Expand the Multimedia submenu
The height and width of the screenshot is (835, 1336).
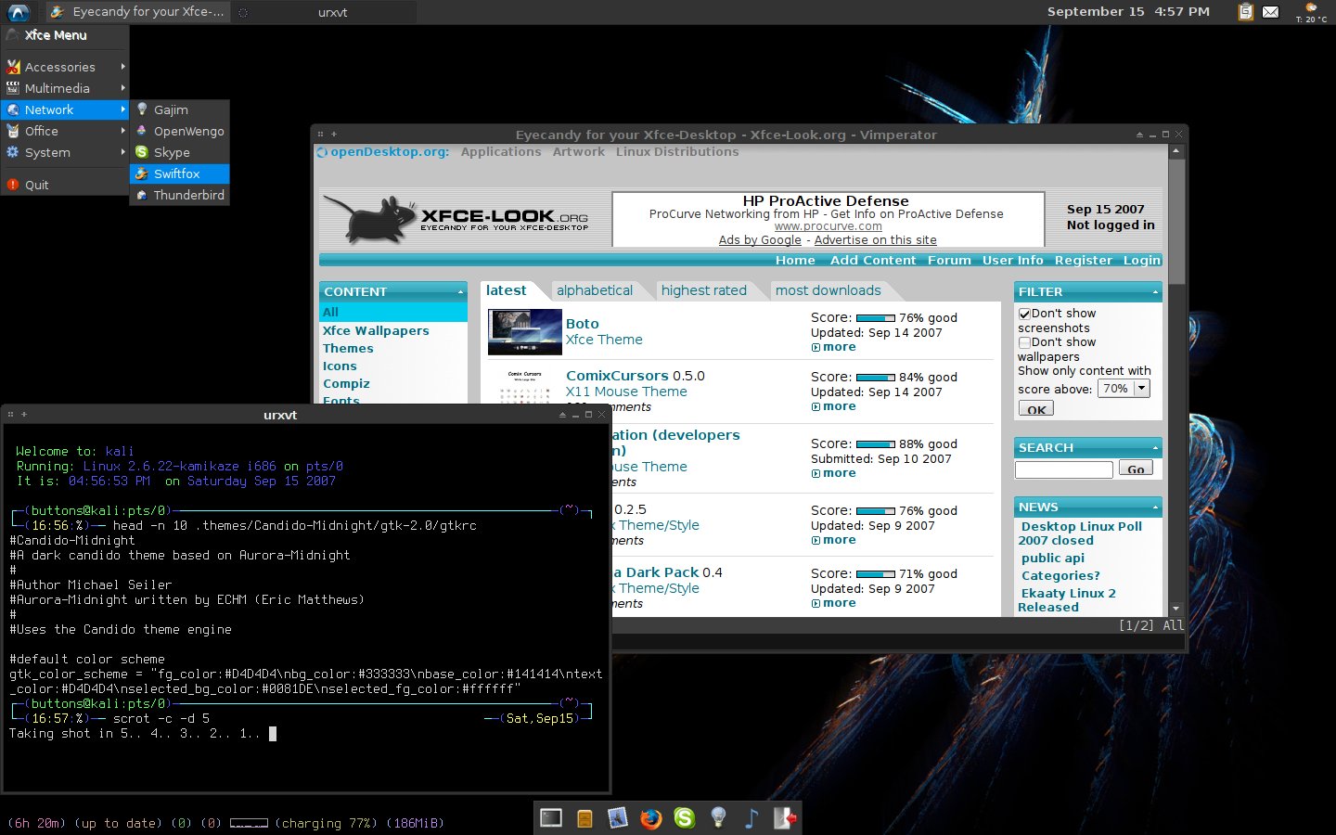click(x=65, y=88)
